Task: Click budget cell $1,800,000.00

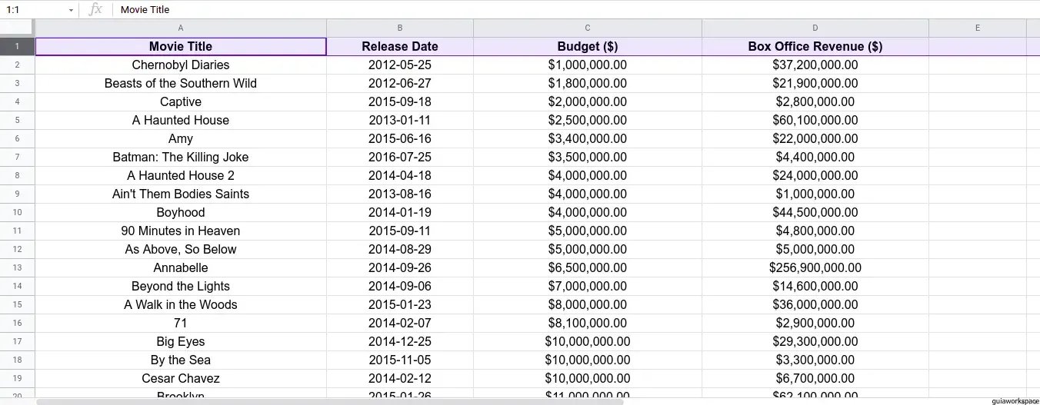Action: coord(588,83)
